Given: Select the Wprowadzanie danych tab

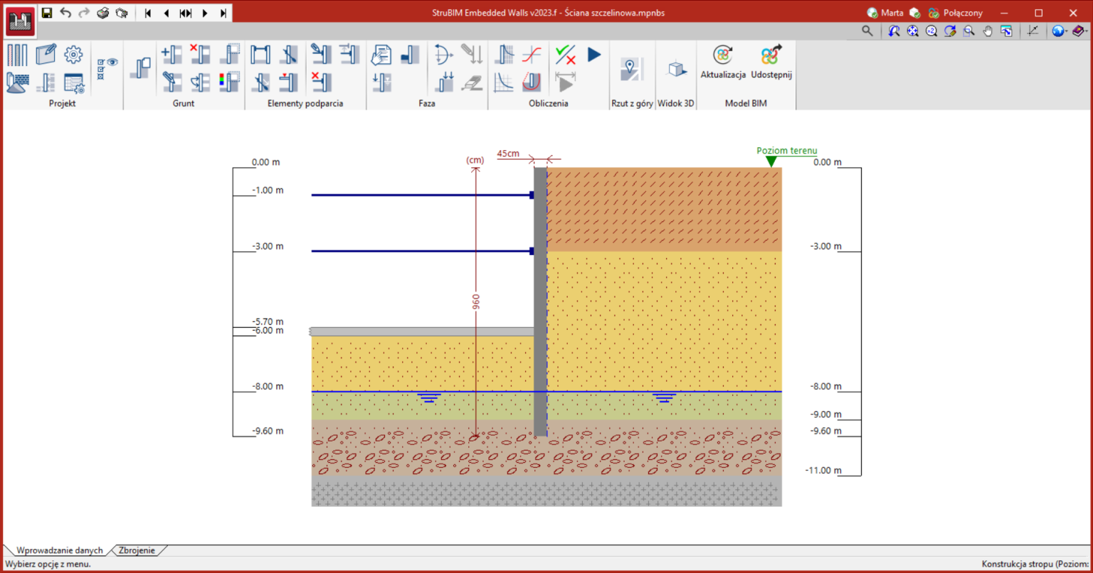Looking at the screenshot, I should point(59,550).
